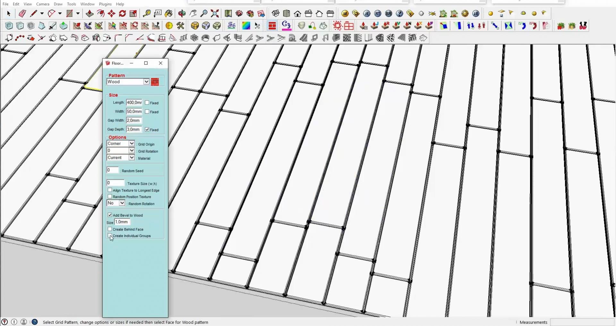This screenshot has width=616, height=326.
Task: Click the Font toolbar button labeled F6
Action: 231,26
